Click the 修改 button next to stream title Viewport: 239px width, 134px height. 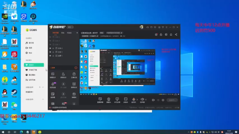point(102,33)
